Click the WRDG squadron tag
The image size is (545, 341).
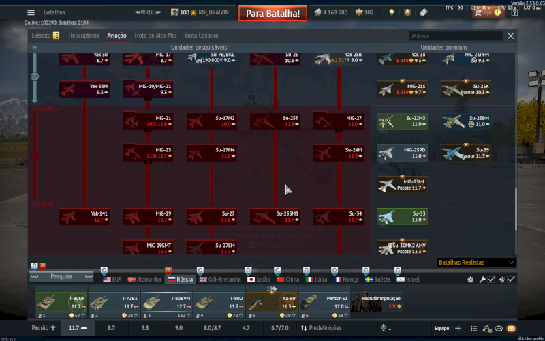coord(148,12)
